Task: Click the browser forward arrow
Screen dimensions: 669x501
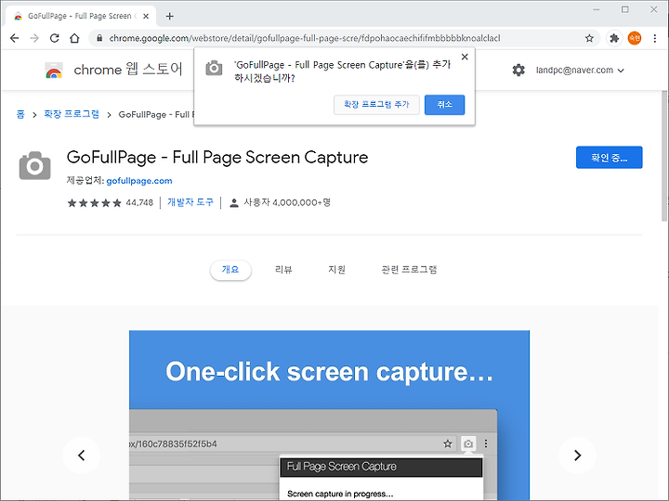Action: tap(34, 38)
